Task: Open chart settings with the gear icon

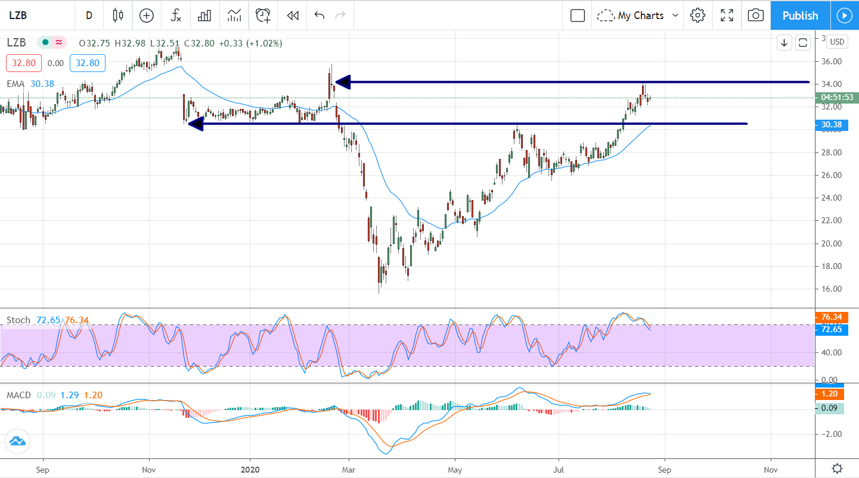Action: (697, 15)
